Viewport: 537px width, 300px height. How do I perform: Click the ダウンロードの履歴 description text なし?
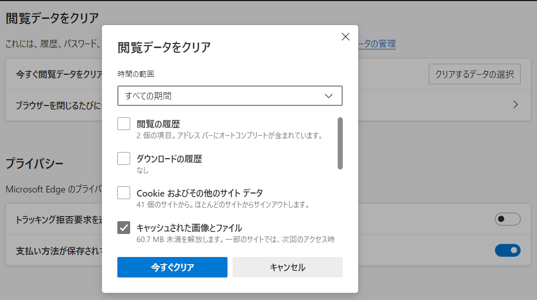pyautogui.click(x=142, y=170)
